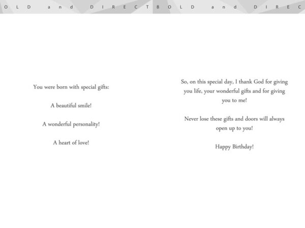The width and height of the screenshot is (305, 228).
Task: Click the line "you life, your wonderful gifts"
Action: coord(234,91)
